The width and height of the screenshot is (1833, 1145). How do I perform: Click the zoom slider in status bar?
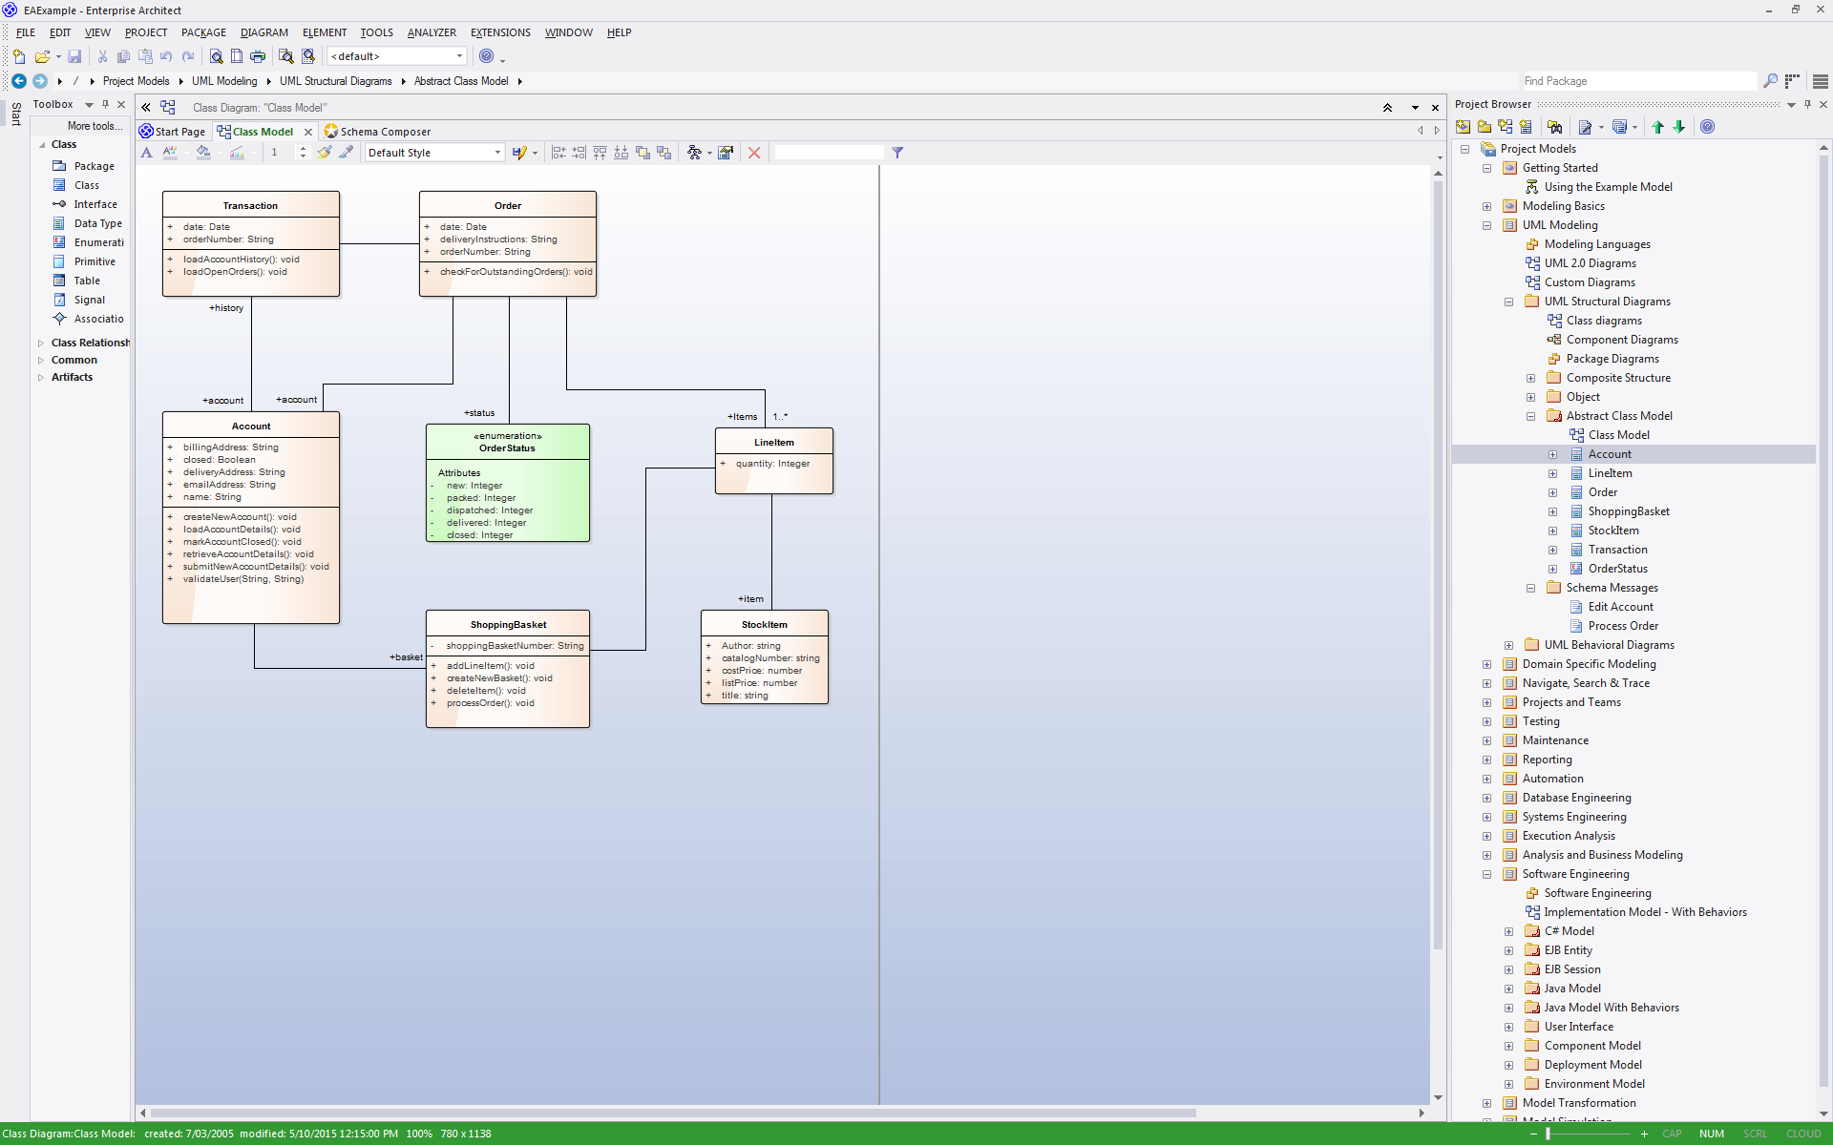[x=1548, y=1134]
